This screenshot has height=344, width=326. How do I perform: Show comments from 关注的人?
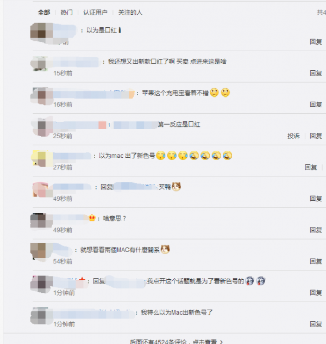tap(130, 13)
